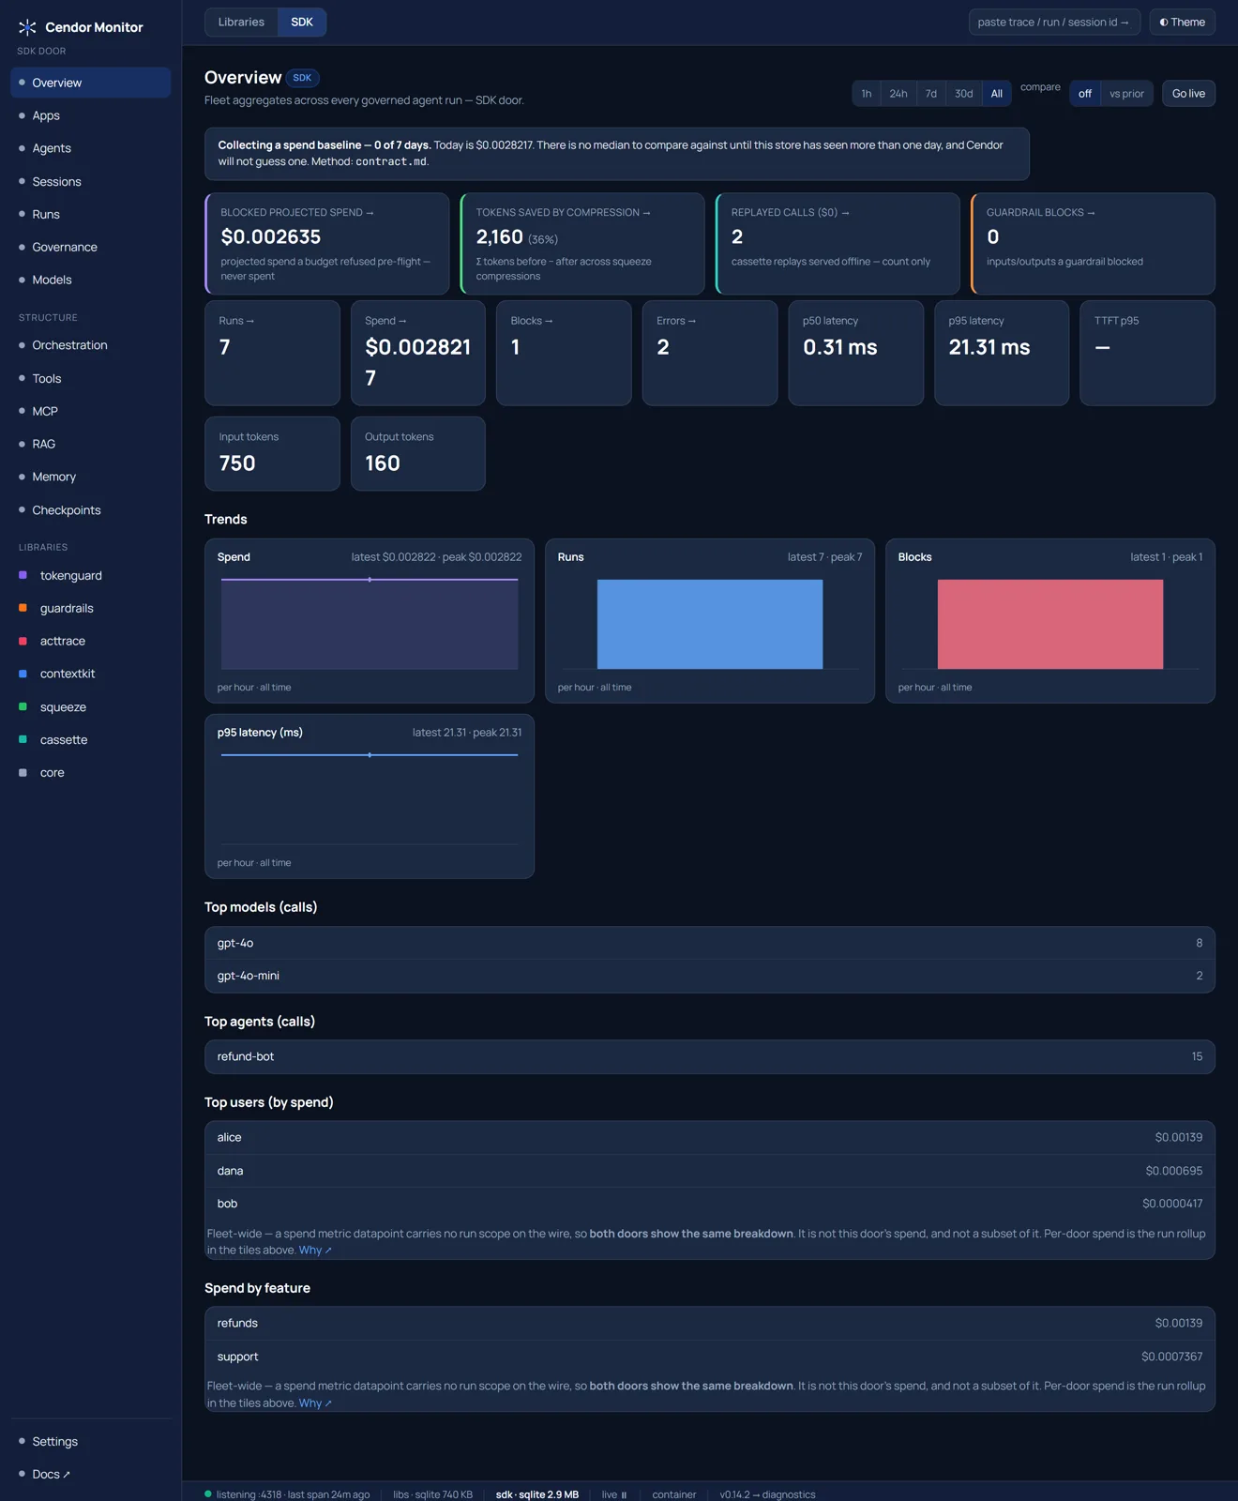
Task: Click the p95 latency trend chart
Action: tap(370, 796)
